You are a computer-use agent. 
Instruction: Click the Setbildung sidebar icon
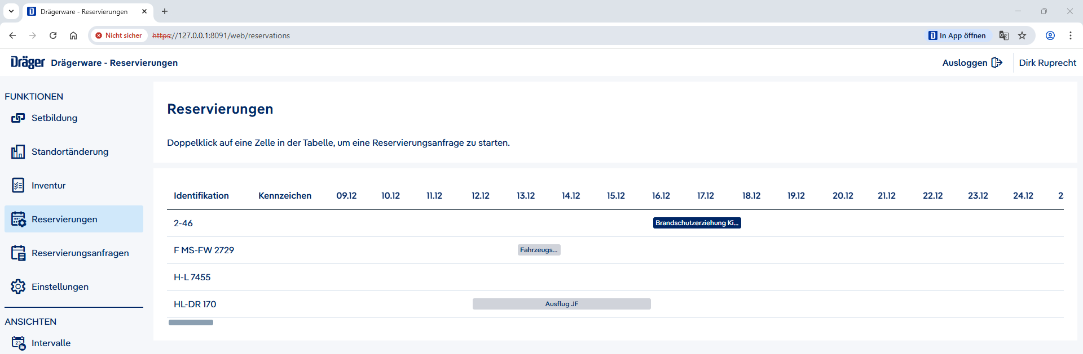coord(18,118)
